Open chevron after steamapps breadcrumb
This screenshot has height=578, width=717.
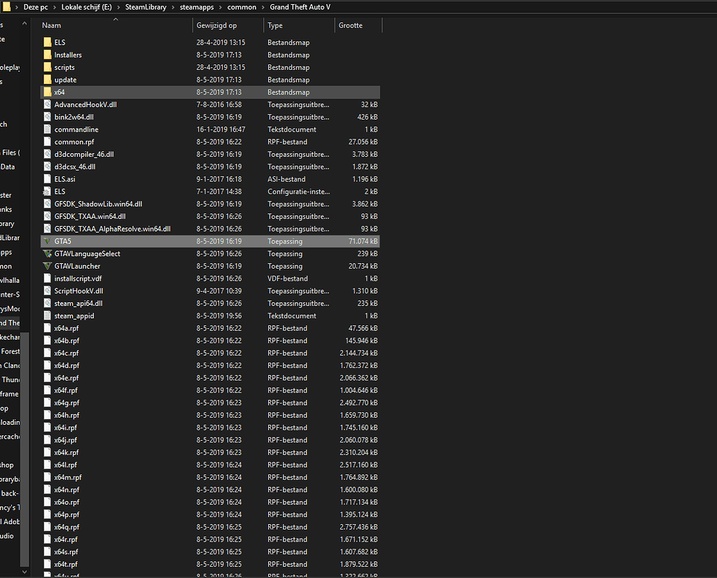point(221,7)
